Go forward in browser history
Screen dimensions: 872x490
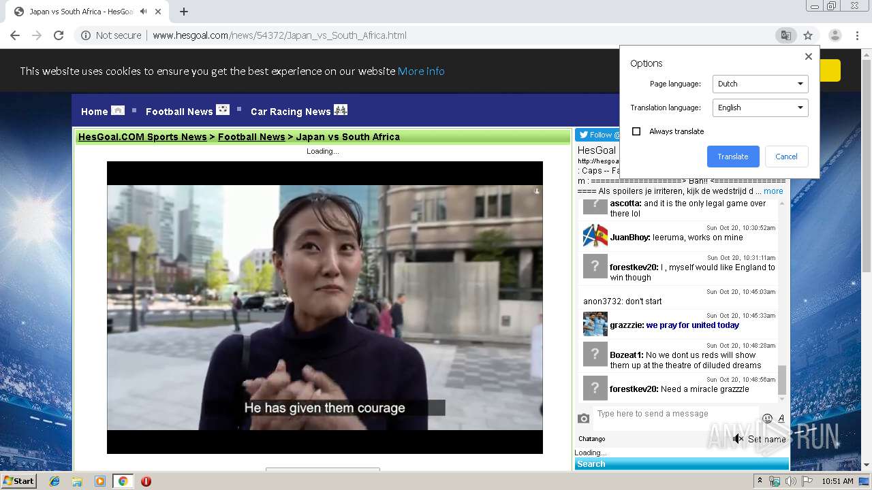click(x=37, y=35)
